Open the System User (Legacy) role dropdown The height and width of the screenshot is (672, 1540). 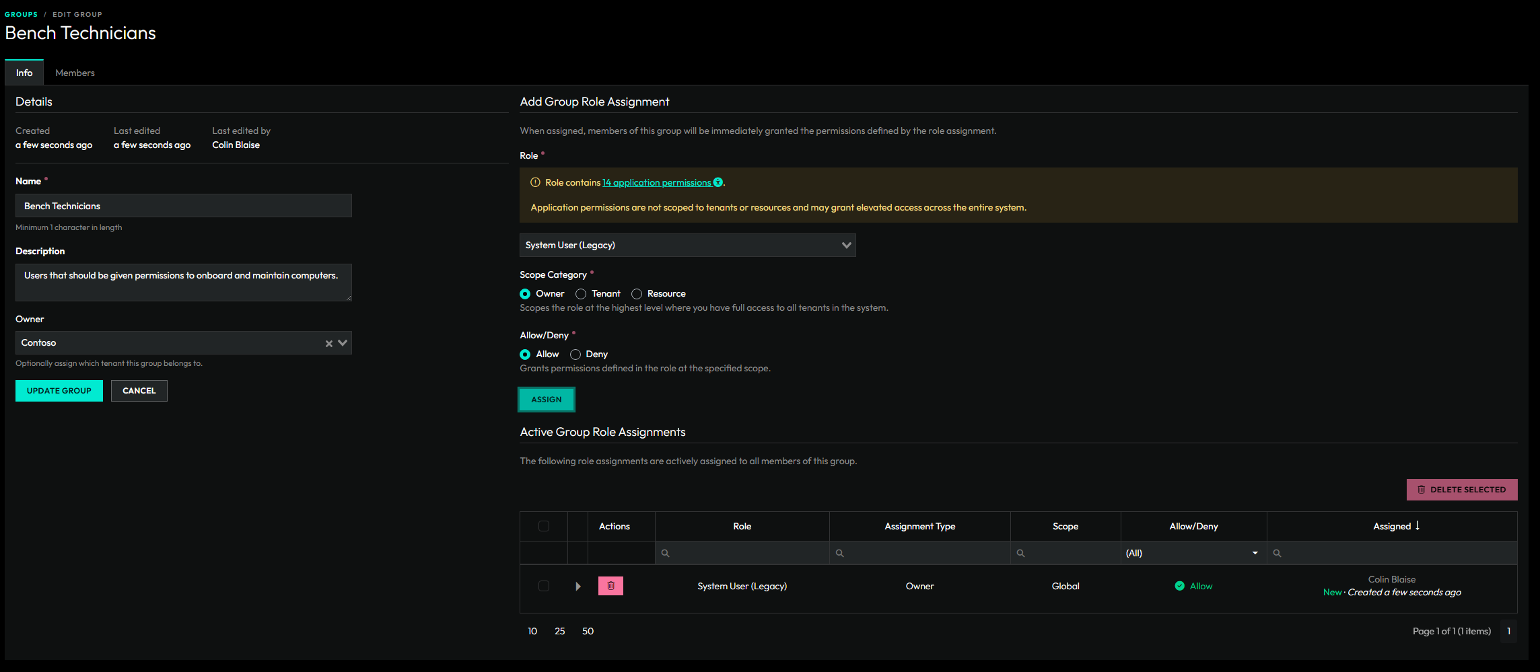[x=687, y=245]
